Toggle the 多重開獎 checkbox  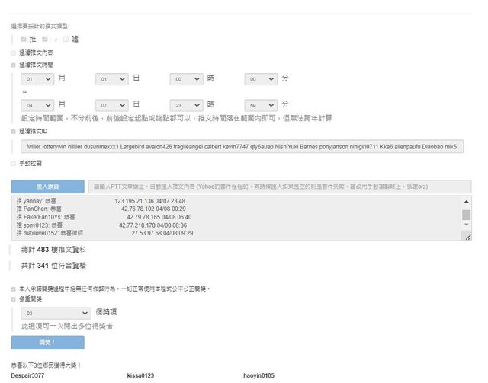coord(14,299)
